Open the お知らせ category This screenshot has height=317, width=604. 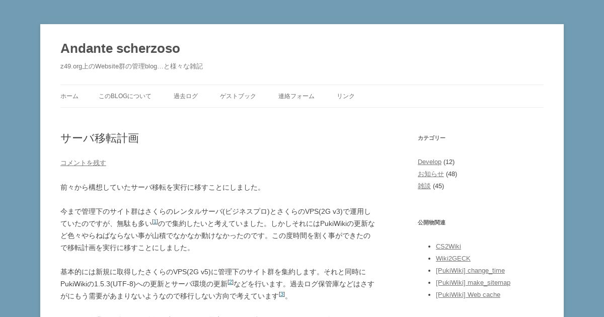click(x=431, y=174)
